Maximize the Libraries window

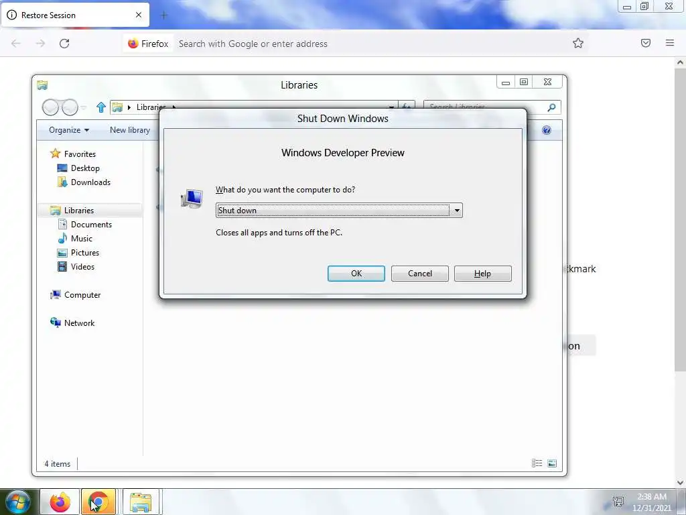pos(524,82)
